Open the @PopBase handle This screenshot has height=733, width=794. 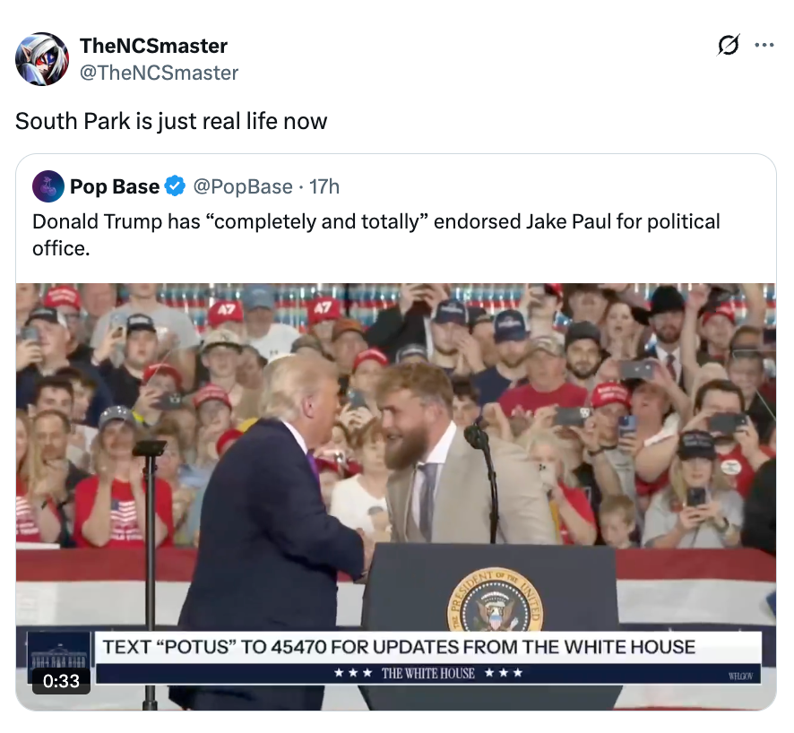[x=242, y=186]
